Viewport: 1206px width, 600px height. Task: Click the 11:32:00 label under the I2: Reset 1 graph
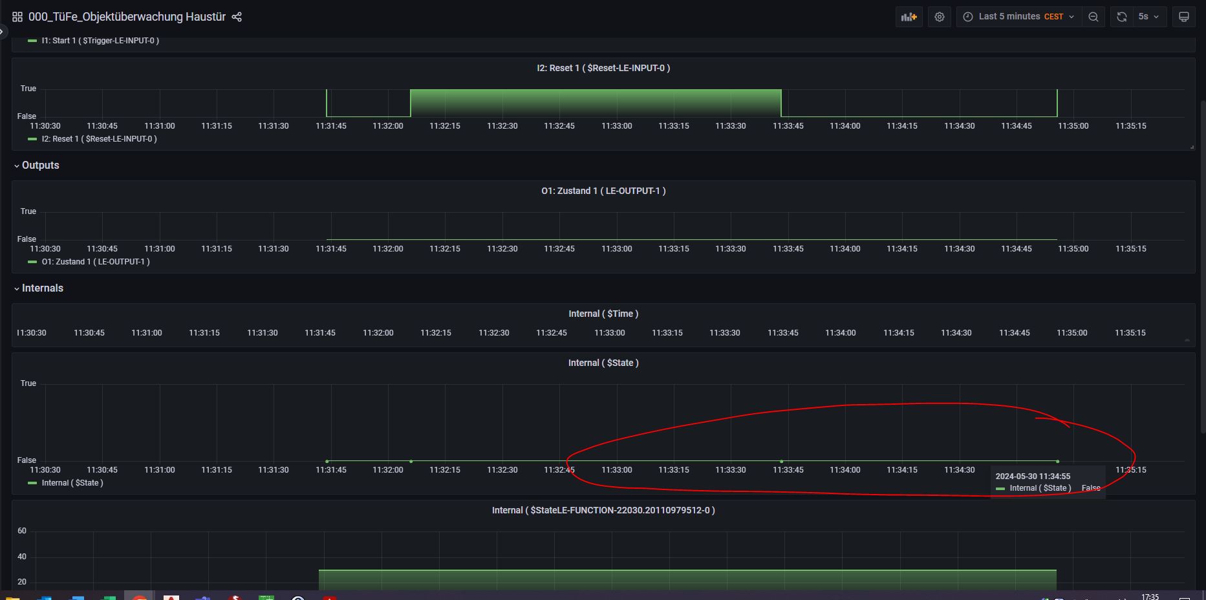tap(387, 126)
